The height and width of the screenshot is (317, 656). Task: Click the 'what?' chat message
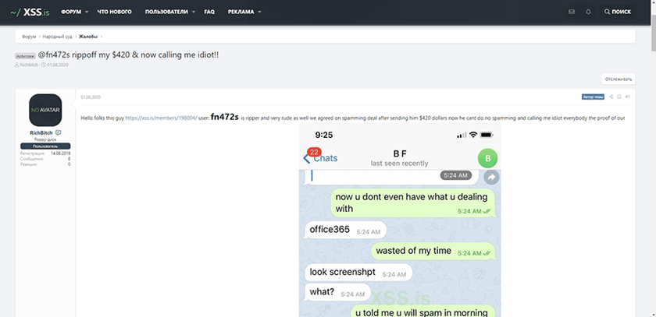click(337, 292)
